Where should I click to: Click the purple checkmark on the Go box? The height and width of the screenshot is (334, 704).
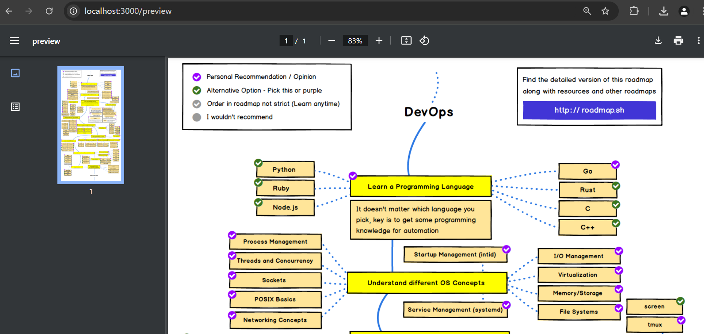(615, 165)
